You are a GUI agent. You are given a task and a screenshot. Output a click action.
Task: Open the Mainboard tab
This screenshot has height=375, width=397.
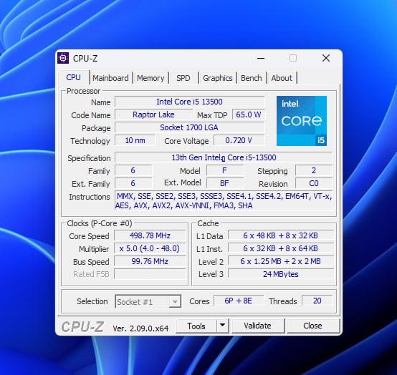[110, 78]
